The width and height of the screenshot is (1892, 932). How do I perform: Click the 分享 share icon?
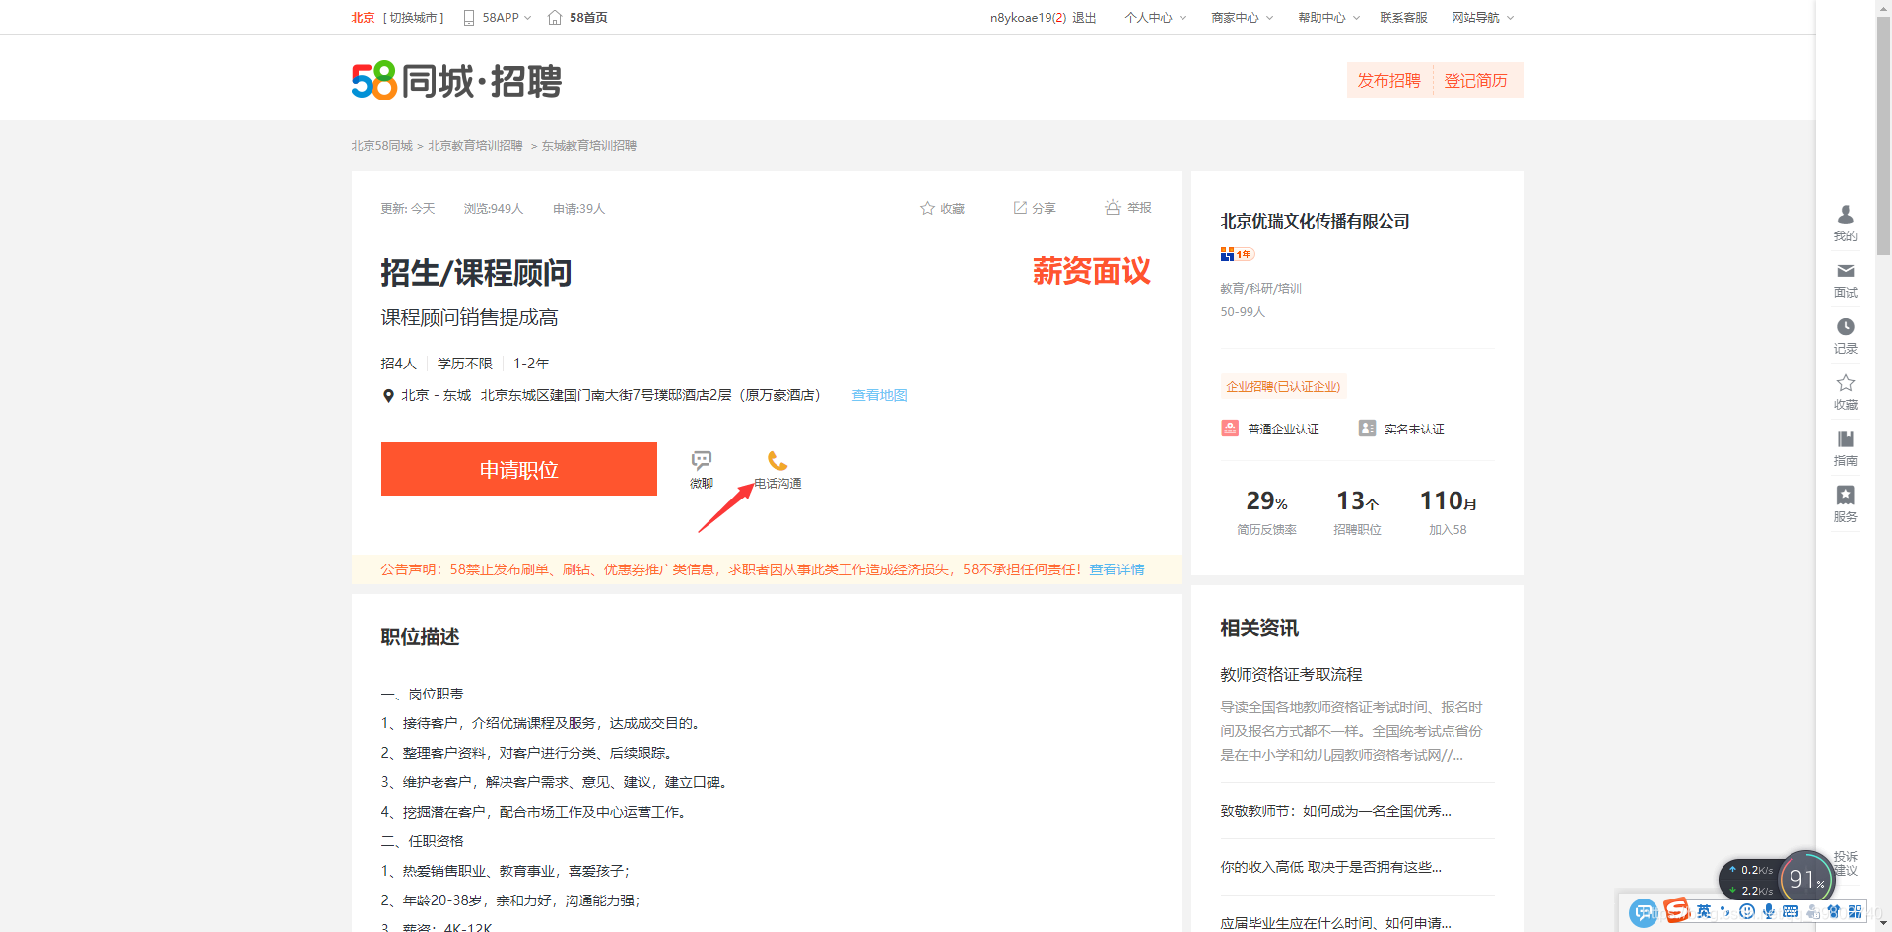coord(1020,208)
